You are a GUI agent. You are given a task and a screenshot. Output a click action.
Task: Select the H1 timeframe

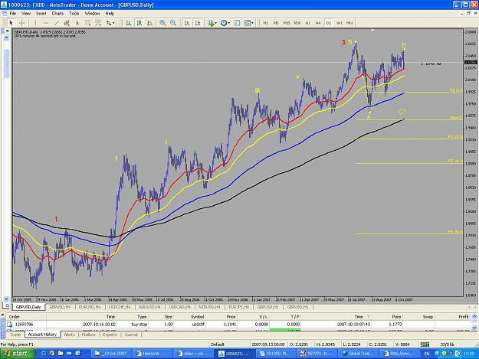(x=307, y=23)
